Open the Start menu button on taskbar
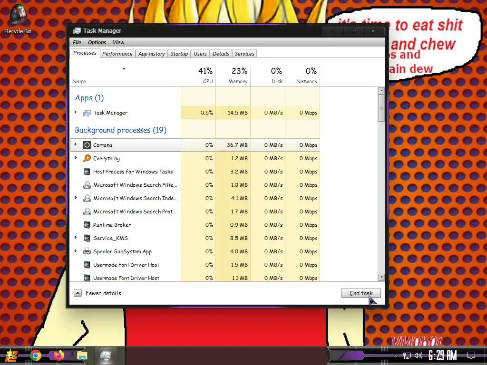487x365 pixels. tap(11, 355)
